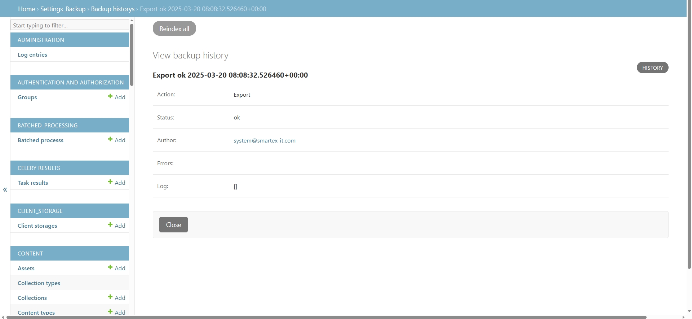The width and height of the screenshot is (692, 319).
Task: Click the '[]' log value
Action: click(x=235, y=187)
